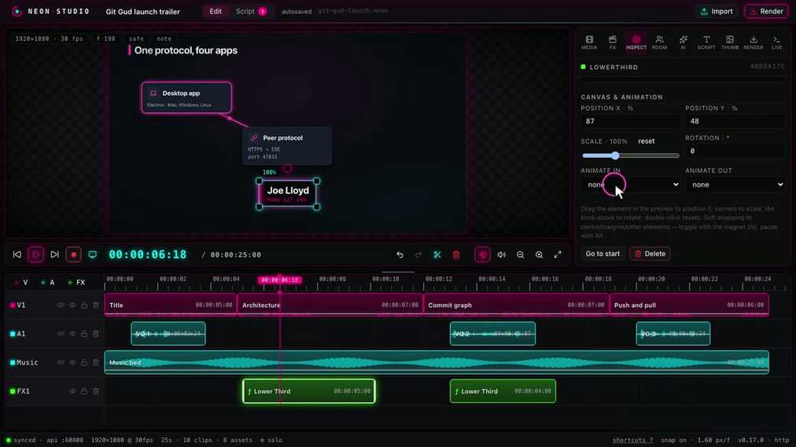Open the Media panel
796x447 pixels.
[x=589, y=42]
